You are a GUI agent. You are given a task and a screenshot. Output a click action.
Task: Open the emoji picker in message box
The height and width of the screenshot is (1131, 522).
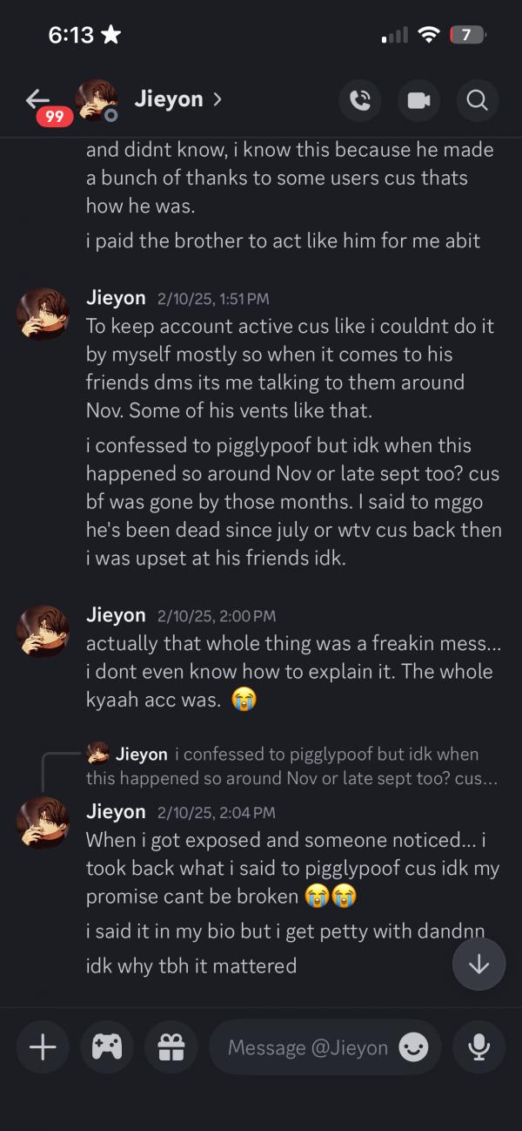(x=413, y=1047)
